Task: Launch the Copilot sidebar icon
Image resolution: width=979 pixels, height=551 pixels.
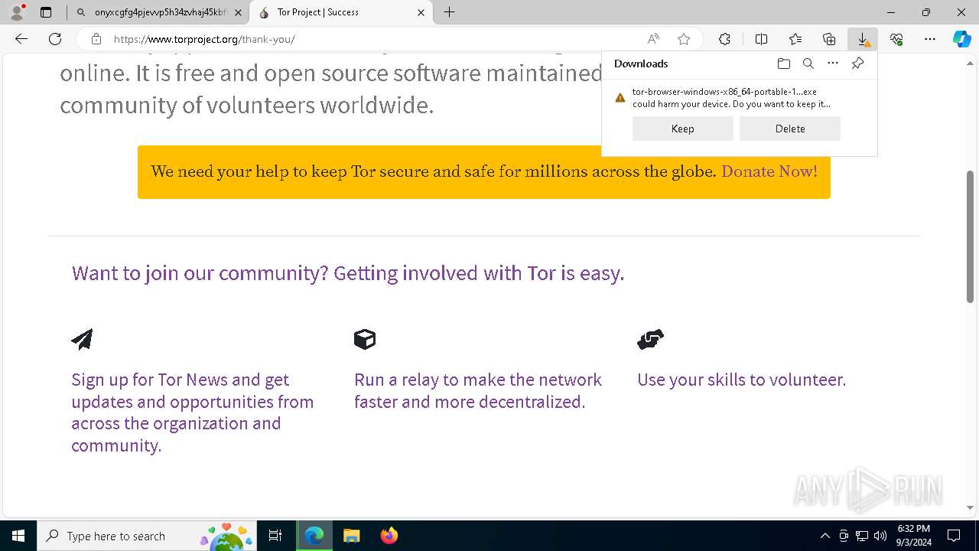Action: 962,39
